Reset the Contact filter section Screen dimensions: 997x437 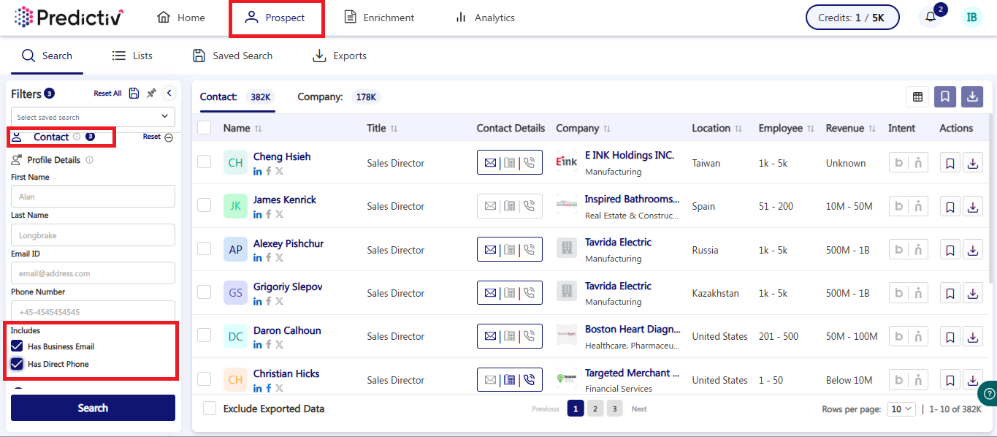[152, 137]
